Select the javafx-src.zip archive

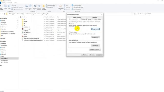pos(27,29)
